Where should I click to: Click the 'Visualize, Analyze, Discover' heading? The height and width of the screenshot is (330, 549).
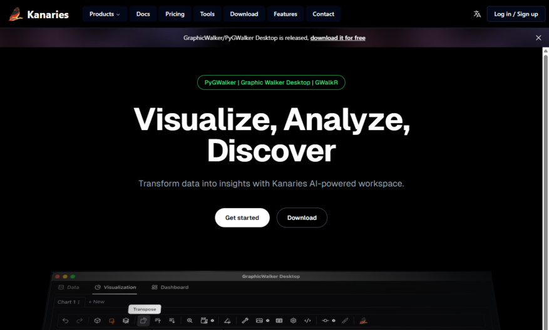(272, 135)
